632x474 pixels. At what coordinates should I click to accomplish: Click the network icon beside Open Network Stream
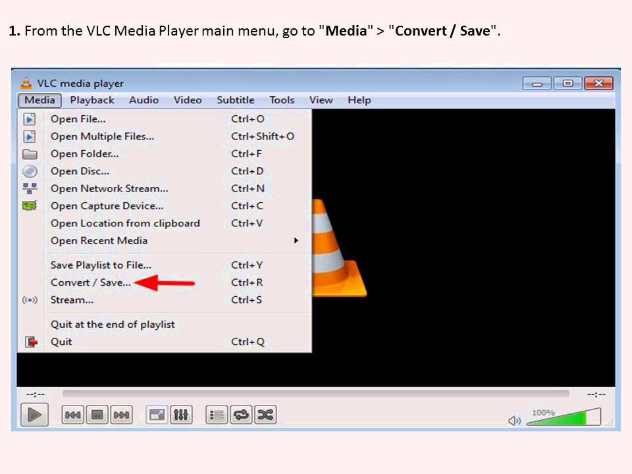(30, 188)
